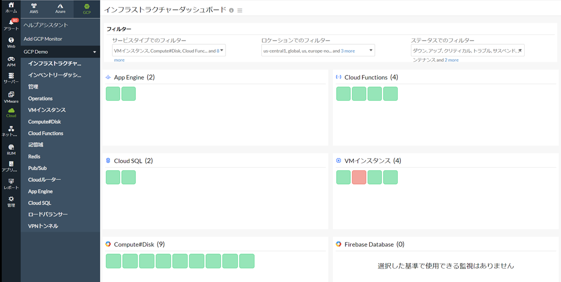The image size is (561, 282).
Task: Open the hamburger menu beside the dashboard title
Action: pos(240,11)
